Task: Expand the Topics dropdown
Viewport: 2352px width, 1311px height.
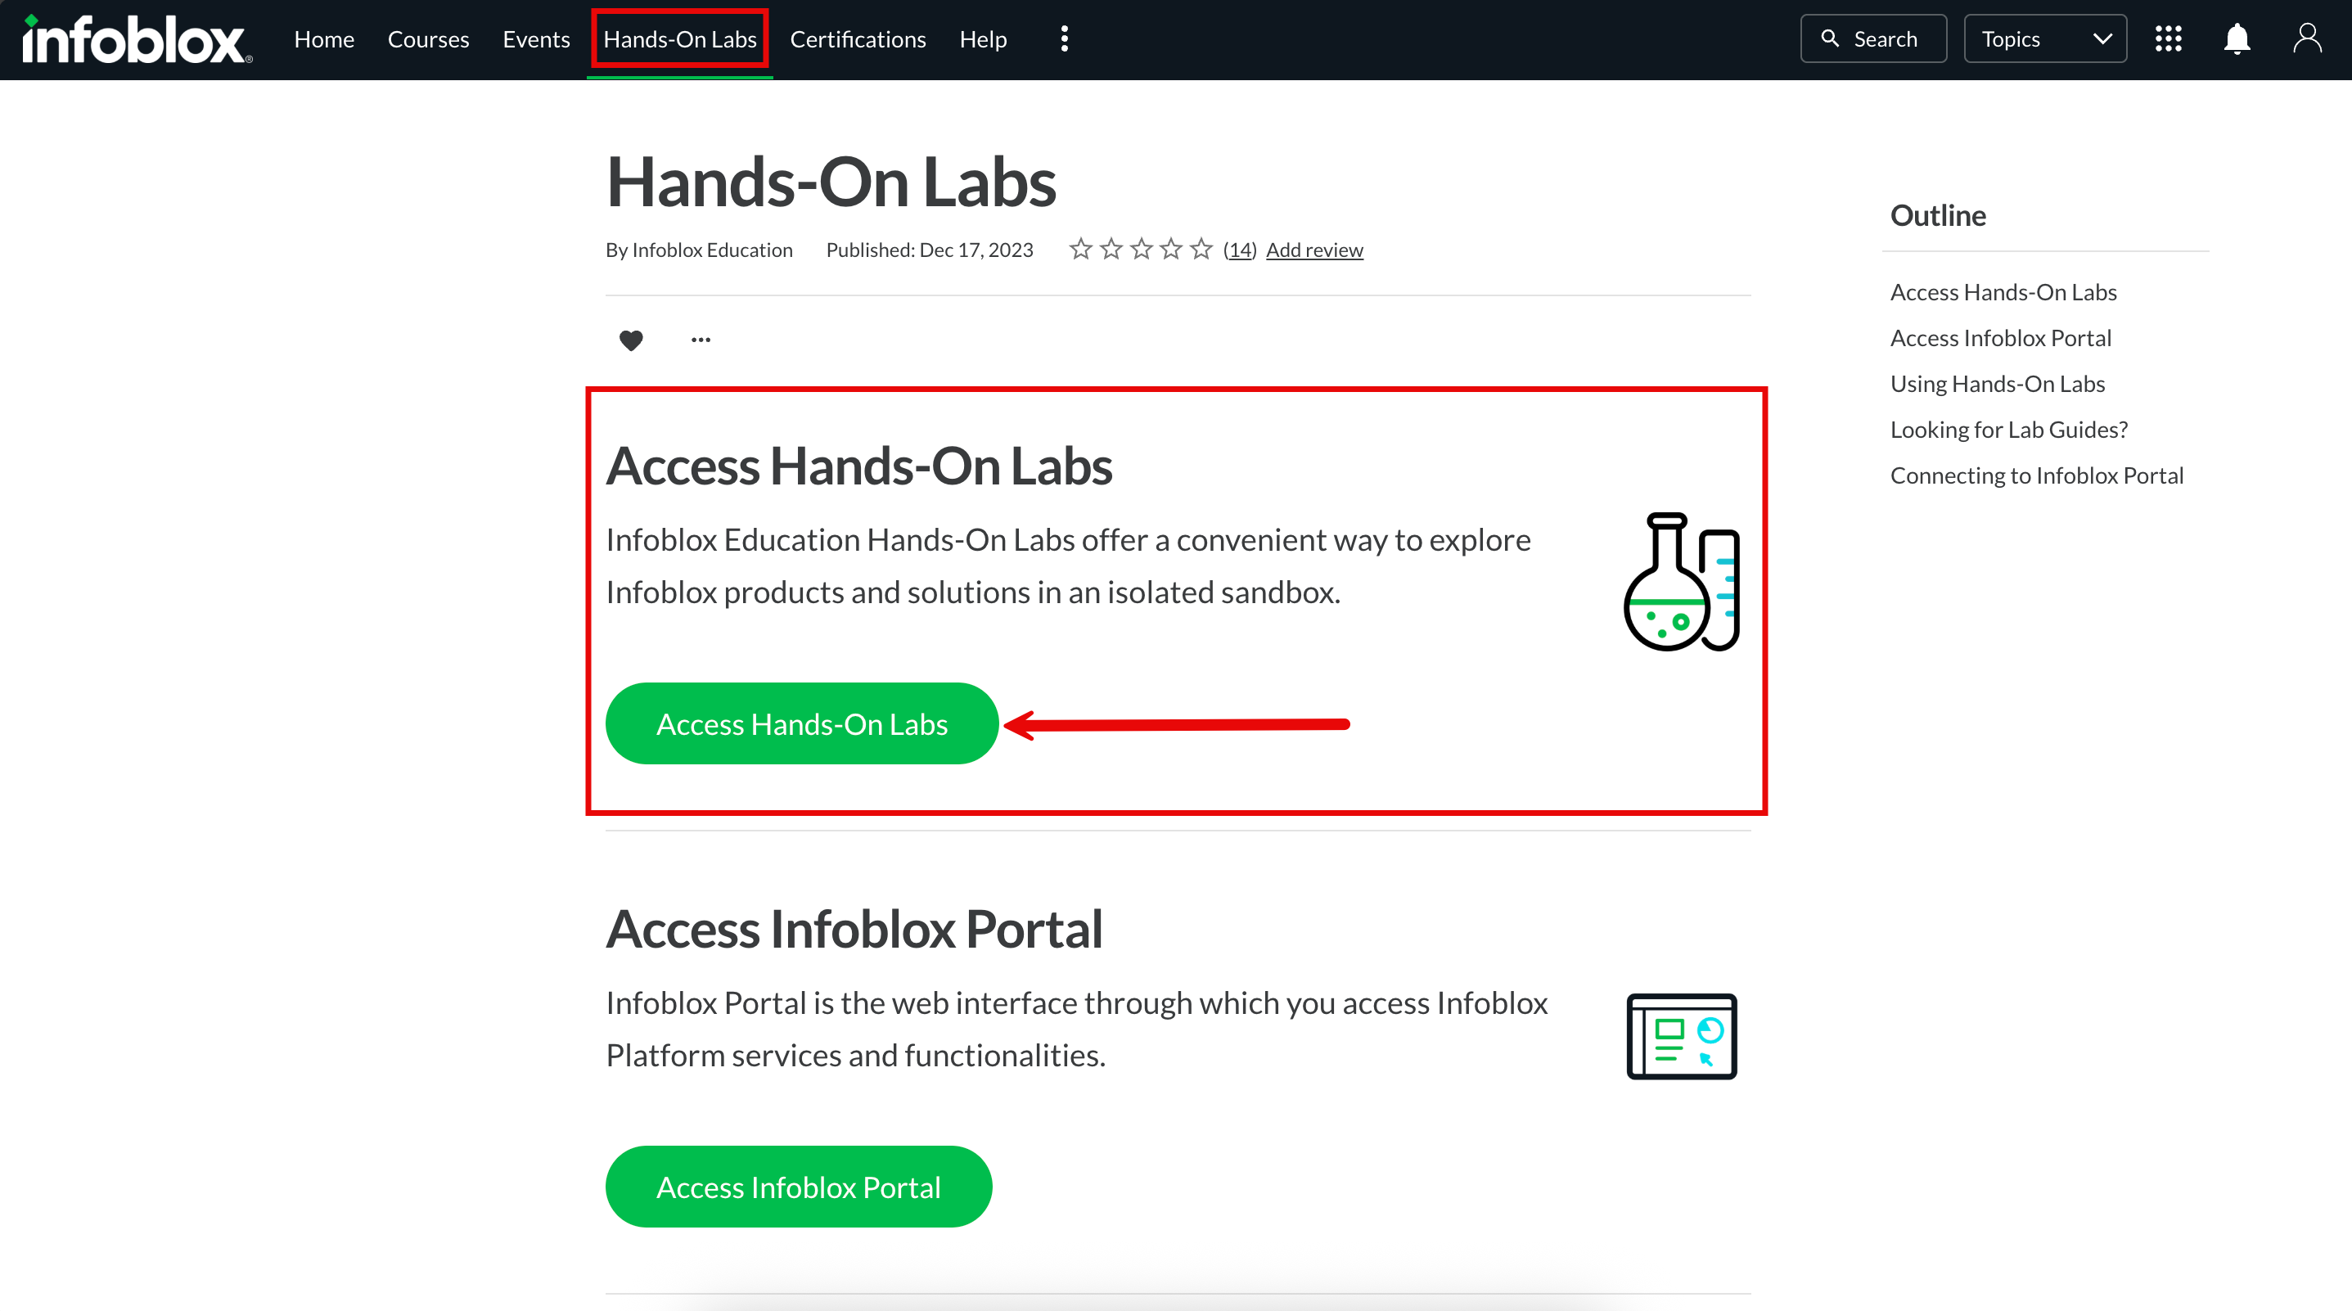Action: (2044, 39)
